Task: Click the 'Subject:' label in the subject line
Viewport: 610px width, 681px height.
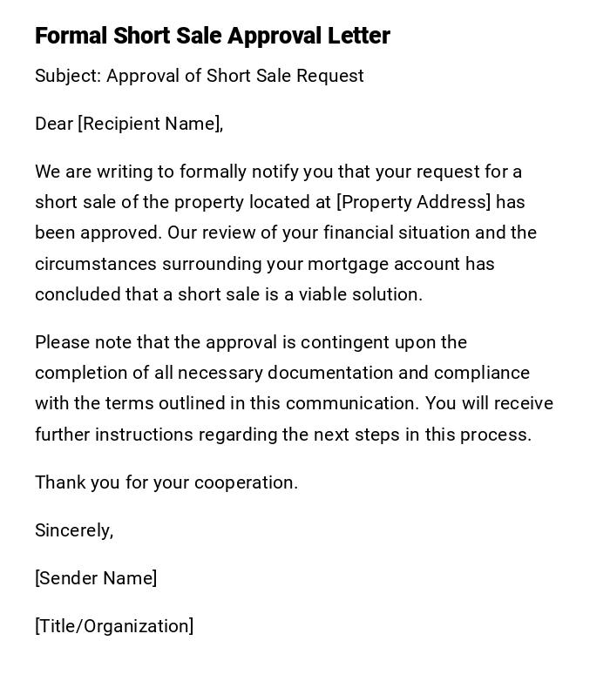Action: (68, 76)
